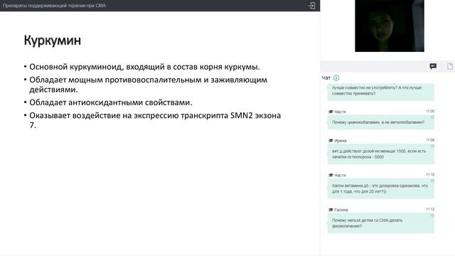Click the small circle icon on the 11:10 message
455x256 pixels.
[432, 181]
